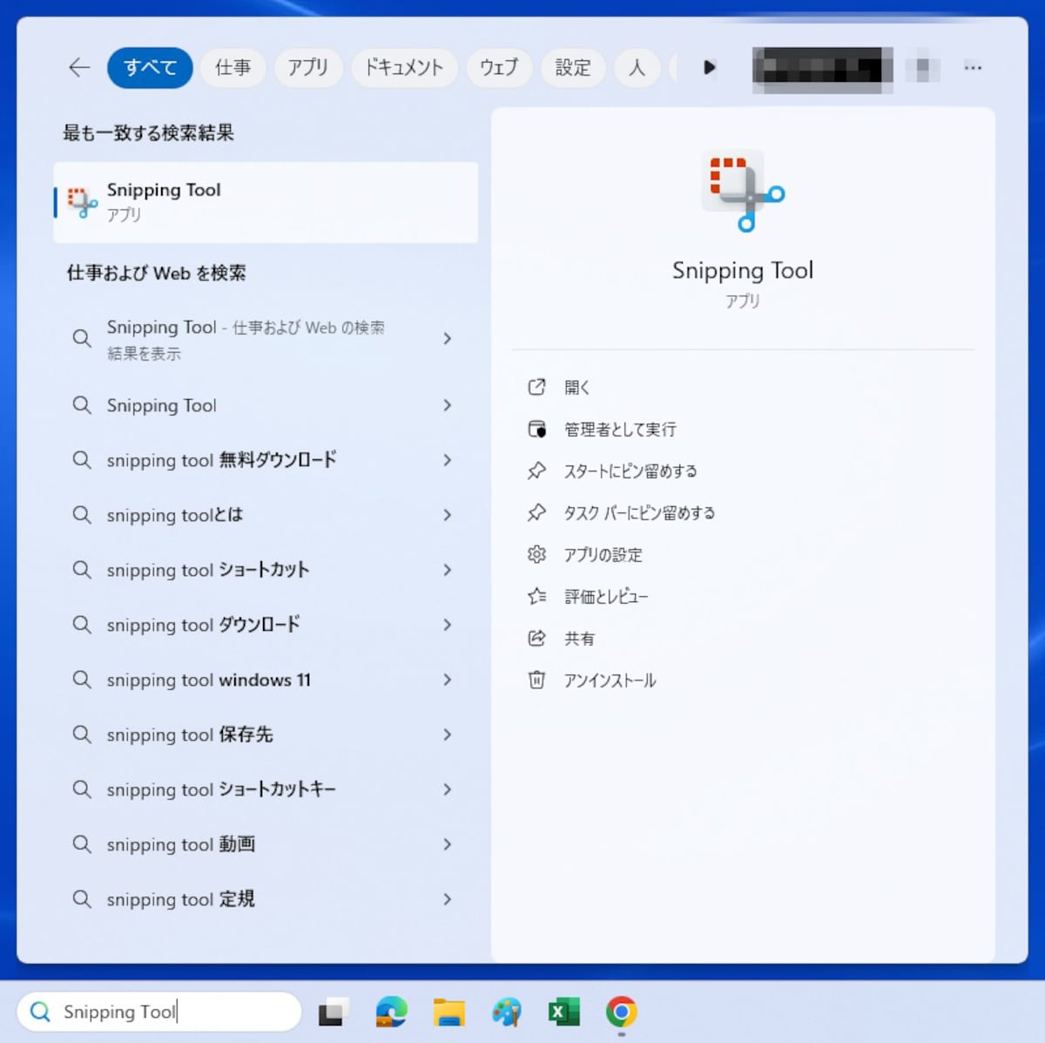Open Snipping Tool best match result

266,202
